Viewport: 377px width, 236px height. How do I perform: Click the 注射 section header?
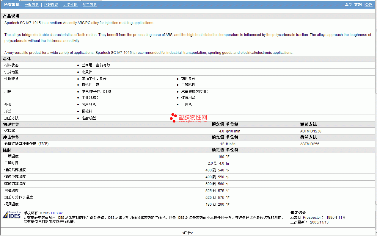point(7,150)
